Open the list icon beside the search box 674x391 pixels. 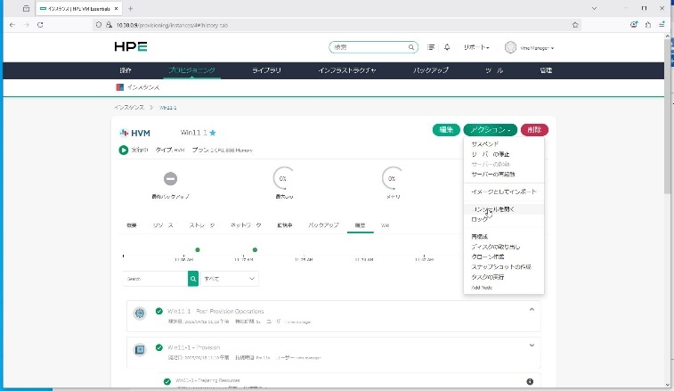(x=432, y=47)
